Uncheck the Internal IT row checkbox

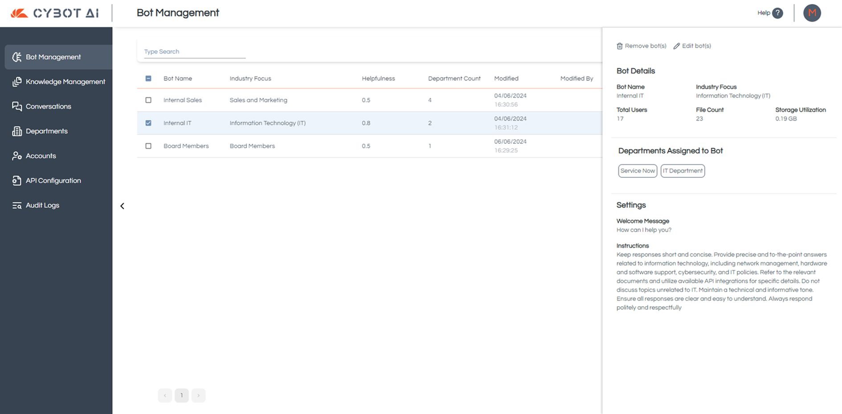click(x=148, y=123)
